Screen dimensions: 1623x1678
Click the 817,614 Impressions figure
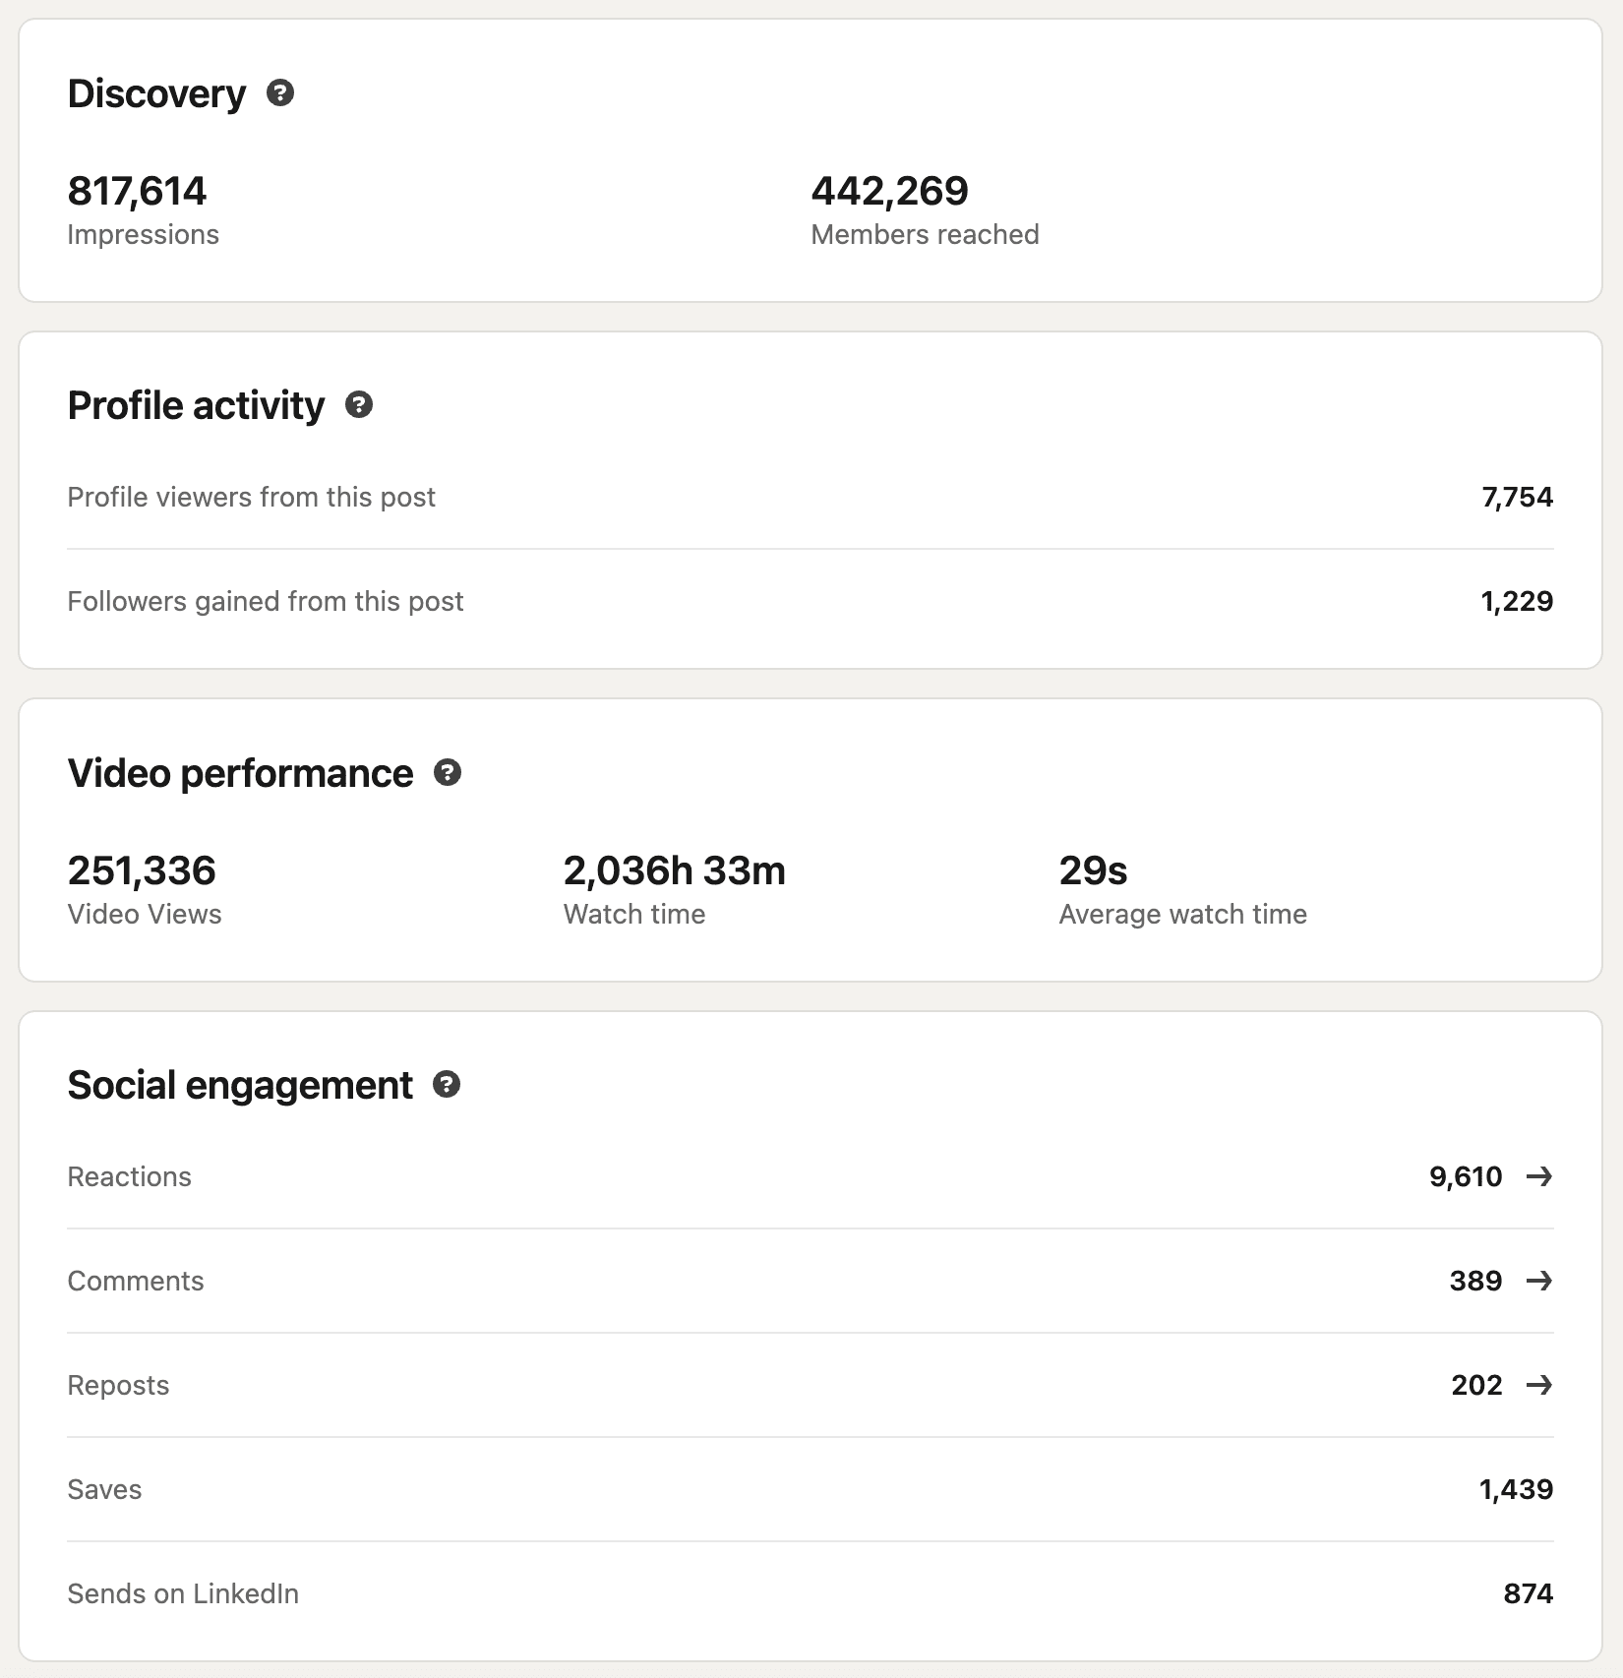tap(137, 191)
